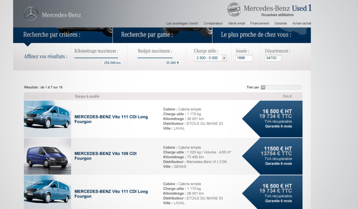This screenshot has width=358, height=209.
Task: Open the Les avantages Used1 menu
Action: pyautogui.click(x=182, y=23)
